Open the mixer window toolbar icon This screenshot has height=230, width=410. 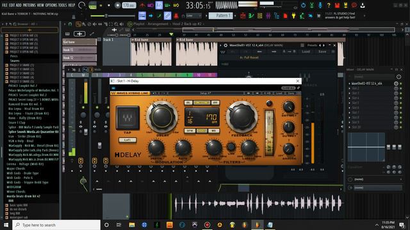268,16
